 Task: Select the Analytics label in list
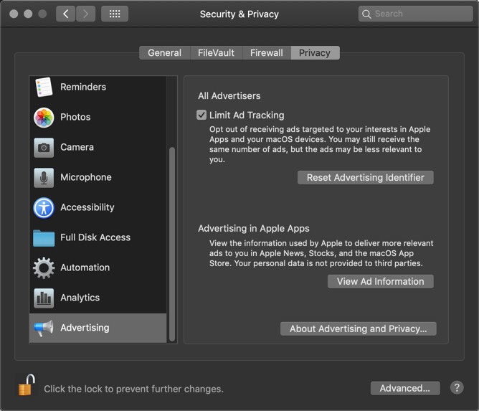80,298
